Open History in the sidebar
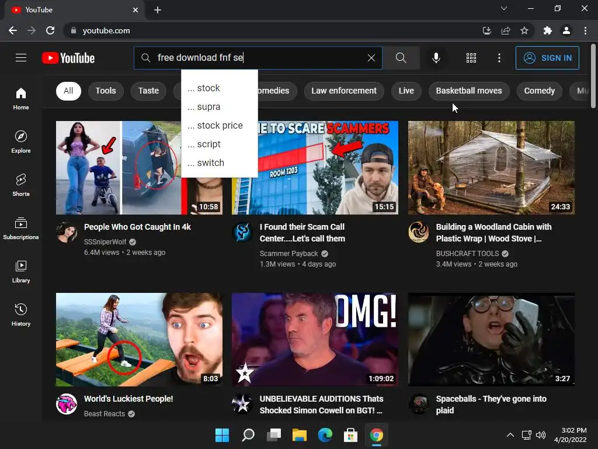 [21, 315]
